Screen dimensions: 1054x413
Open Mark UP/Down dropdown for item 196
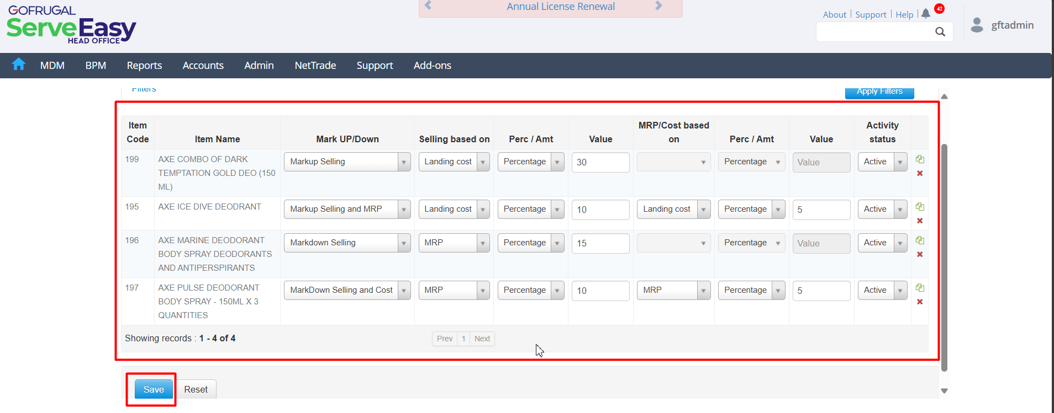coord(347,243)
